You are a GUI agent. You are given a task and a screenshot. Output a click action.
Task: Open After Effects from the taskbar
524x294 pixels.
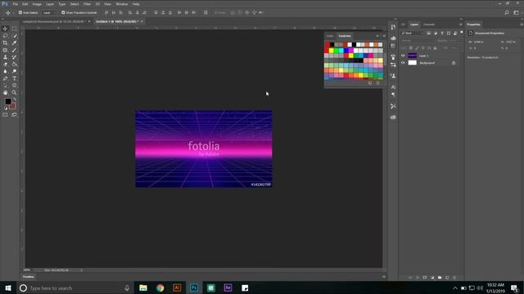coord(228,287)
